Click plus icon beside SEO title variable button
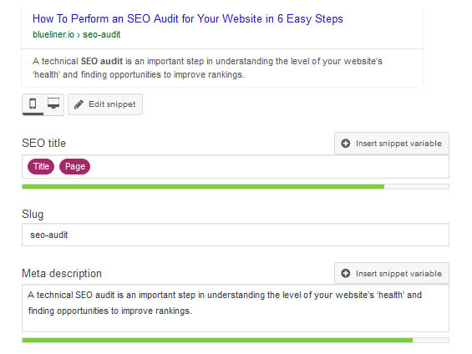 point(345,144)
